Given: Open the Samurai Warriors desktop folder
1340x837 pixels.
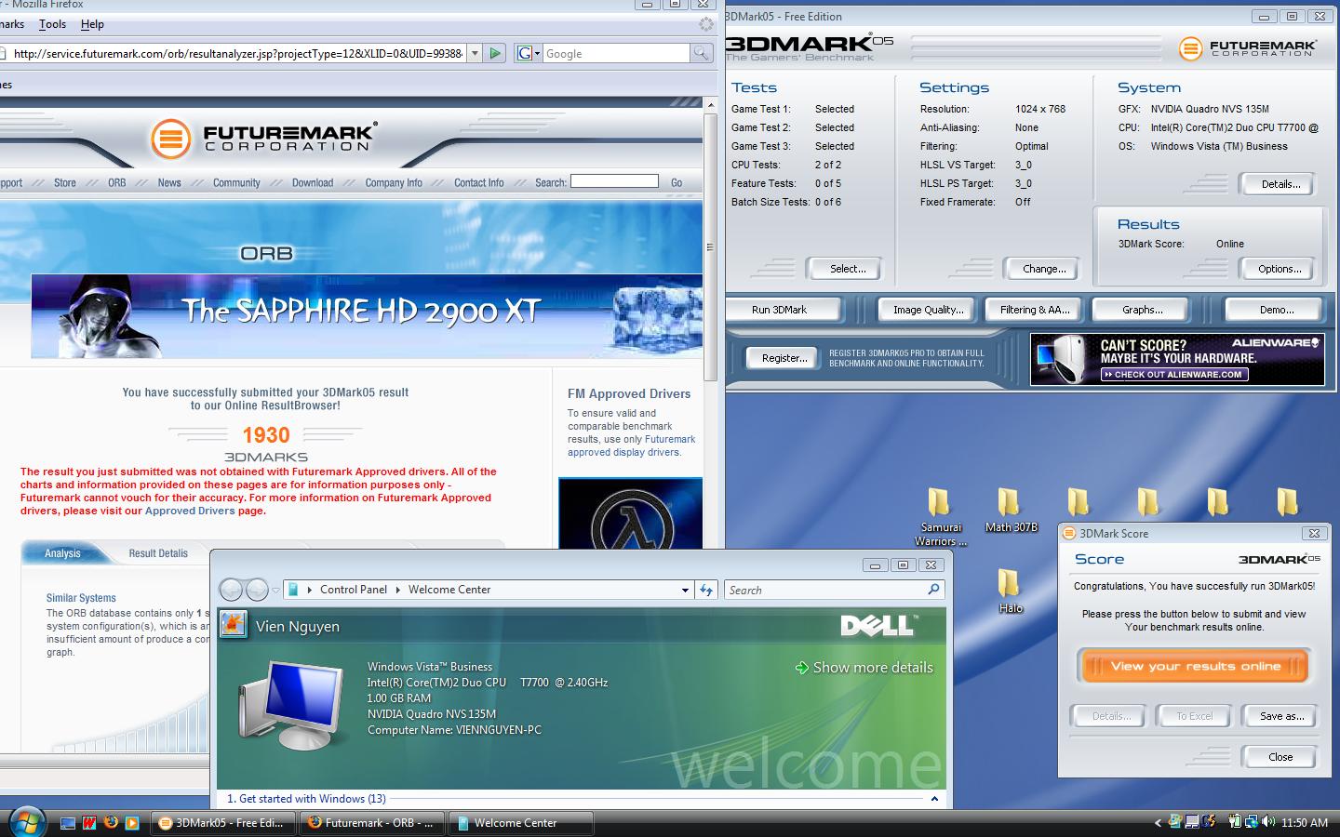Looking at the screenshot, I should click(x=941, y=518).
